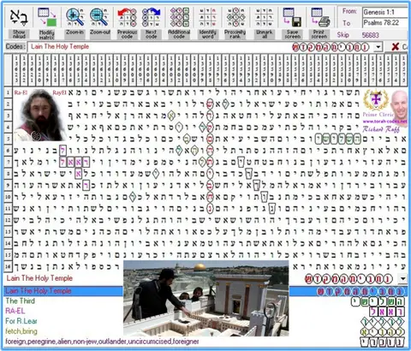Click row number 16 header of matrix
411x351 pixels.
point(8,266)
